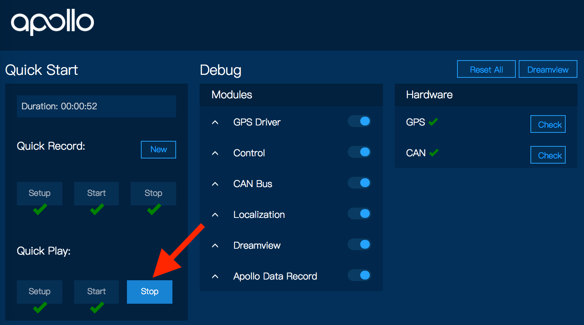
Task: Collapse the Dreamview module chevron
Action: (215, 245)
